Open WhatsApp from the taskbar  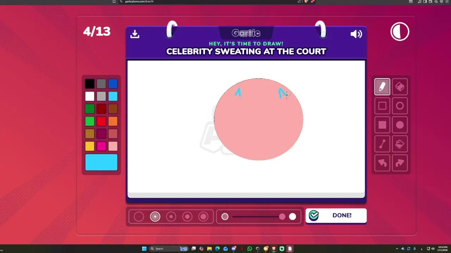coord(250,249)
